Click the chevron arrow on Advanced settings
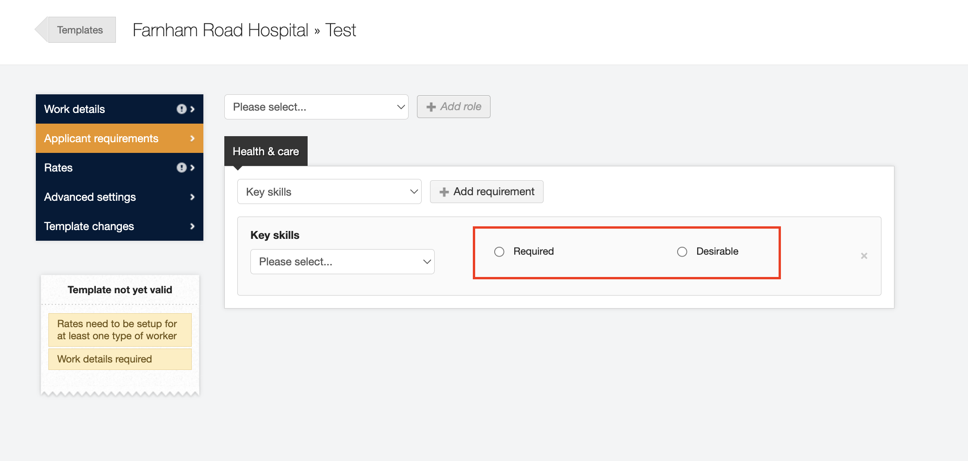The width and height of the screenshot is (968, 461). coord(192,197)
